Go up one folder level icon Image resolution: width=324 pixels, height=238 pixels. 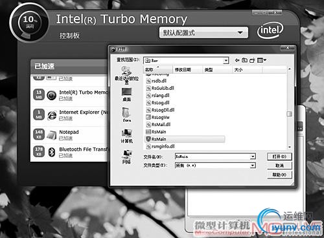[244, 60]
